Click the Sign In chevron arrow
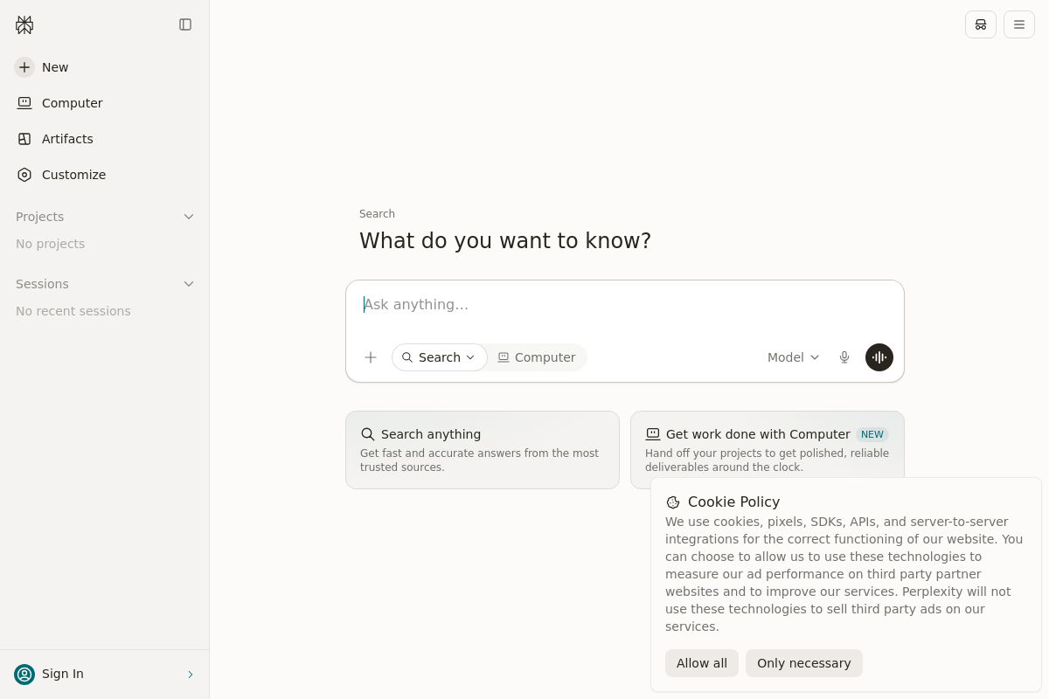The width and height of the screenshot is (1049, 699). pos(191,675)
